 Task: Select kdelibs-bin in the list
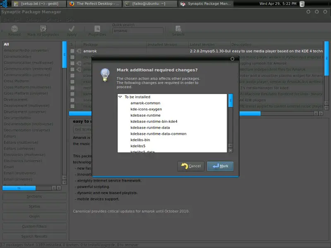click(x=140, y=140)
